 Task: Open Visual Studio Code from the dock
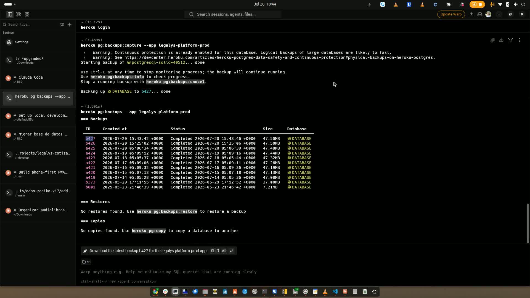point(335,291)
